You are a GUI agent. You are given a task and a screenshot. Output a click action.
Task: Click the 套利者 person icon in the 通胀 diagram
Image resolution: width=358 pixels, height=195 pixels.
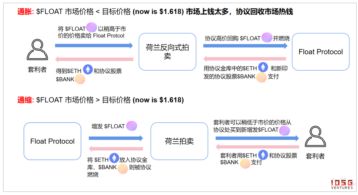coord(37,49)
